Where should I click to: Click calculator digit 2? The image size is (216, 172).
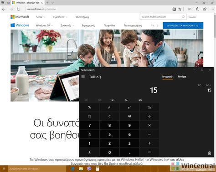(109, 143)
